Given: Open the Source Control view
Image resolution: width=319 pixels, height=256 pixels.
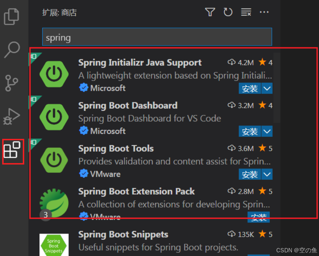Looking at the screenshot, I should click(x=12, y=83).
